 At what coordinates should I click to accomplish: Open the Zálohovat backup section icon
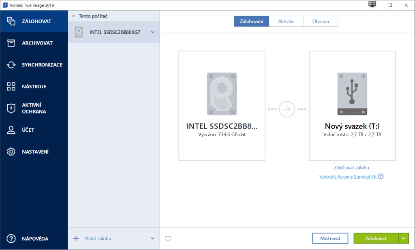(11, 21)
